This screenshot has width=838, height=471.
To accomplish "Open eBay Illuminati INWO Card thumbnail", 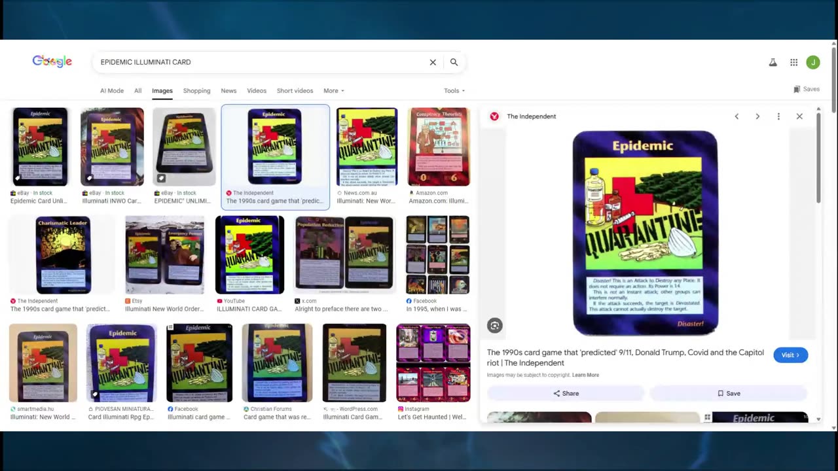I will (112, 147).
